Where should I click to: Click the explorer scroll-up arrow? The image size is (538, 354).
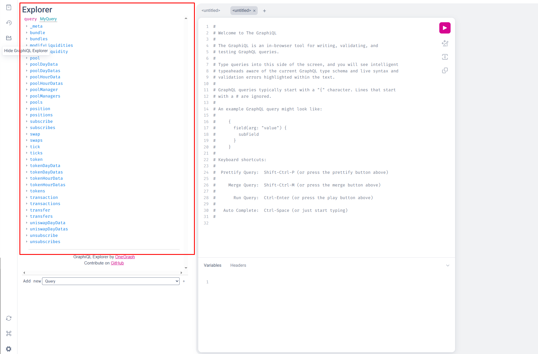(186, 18)
